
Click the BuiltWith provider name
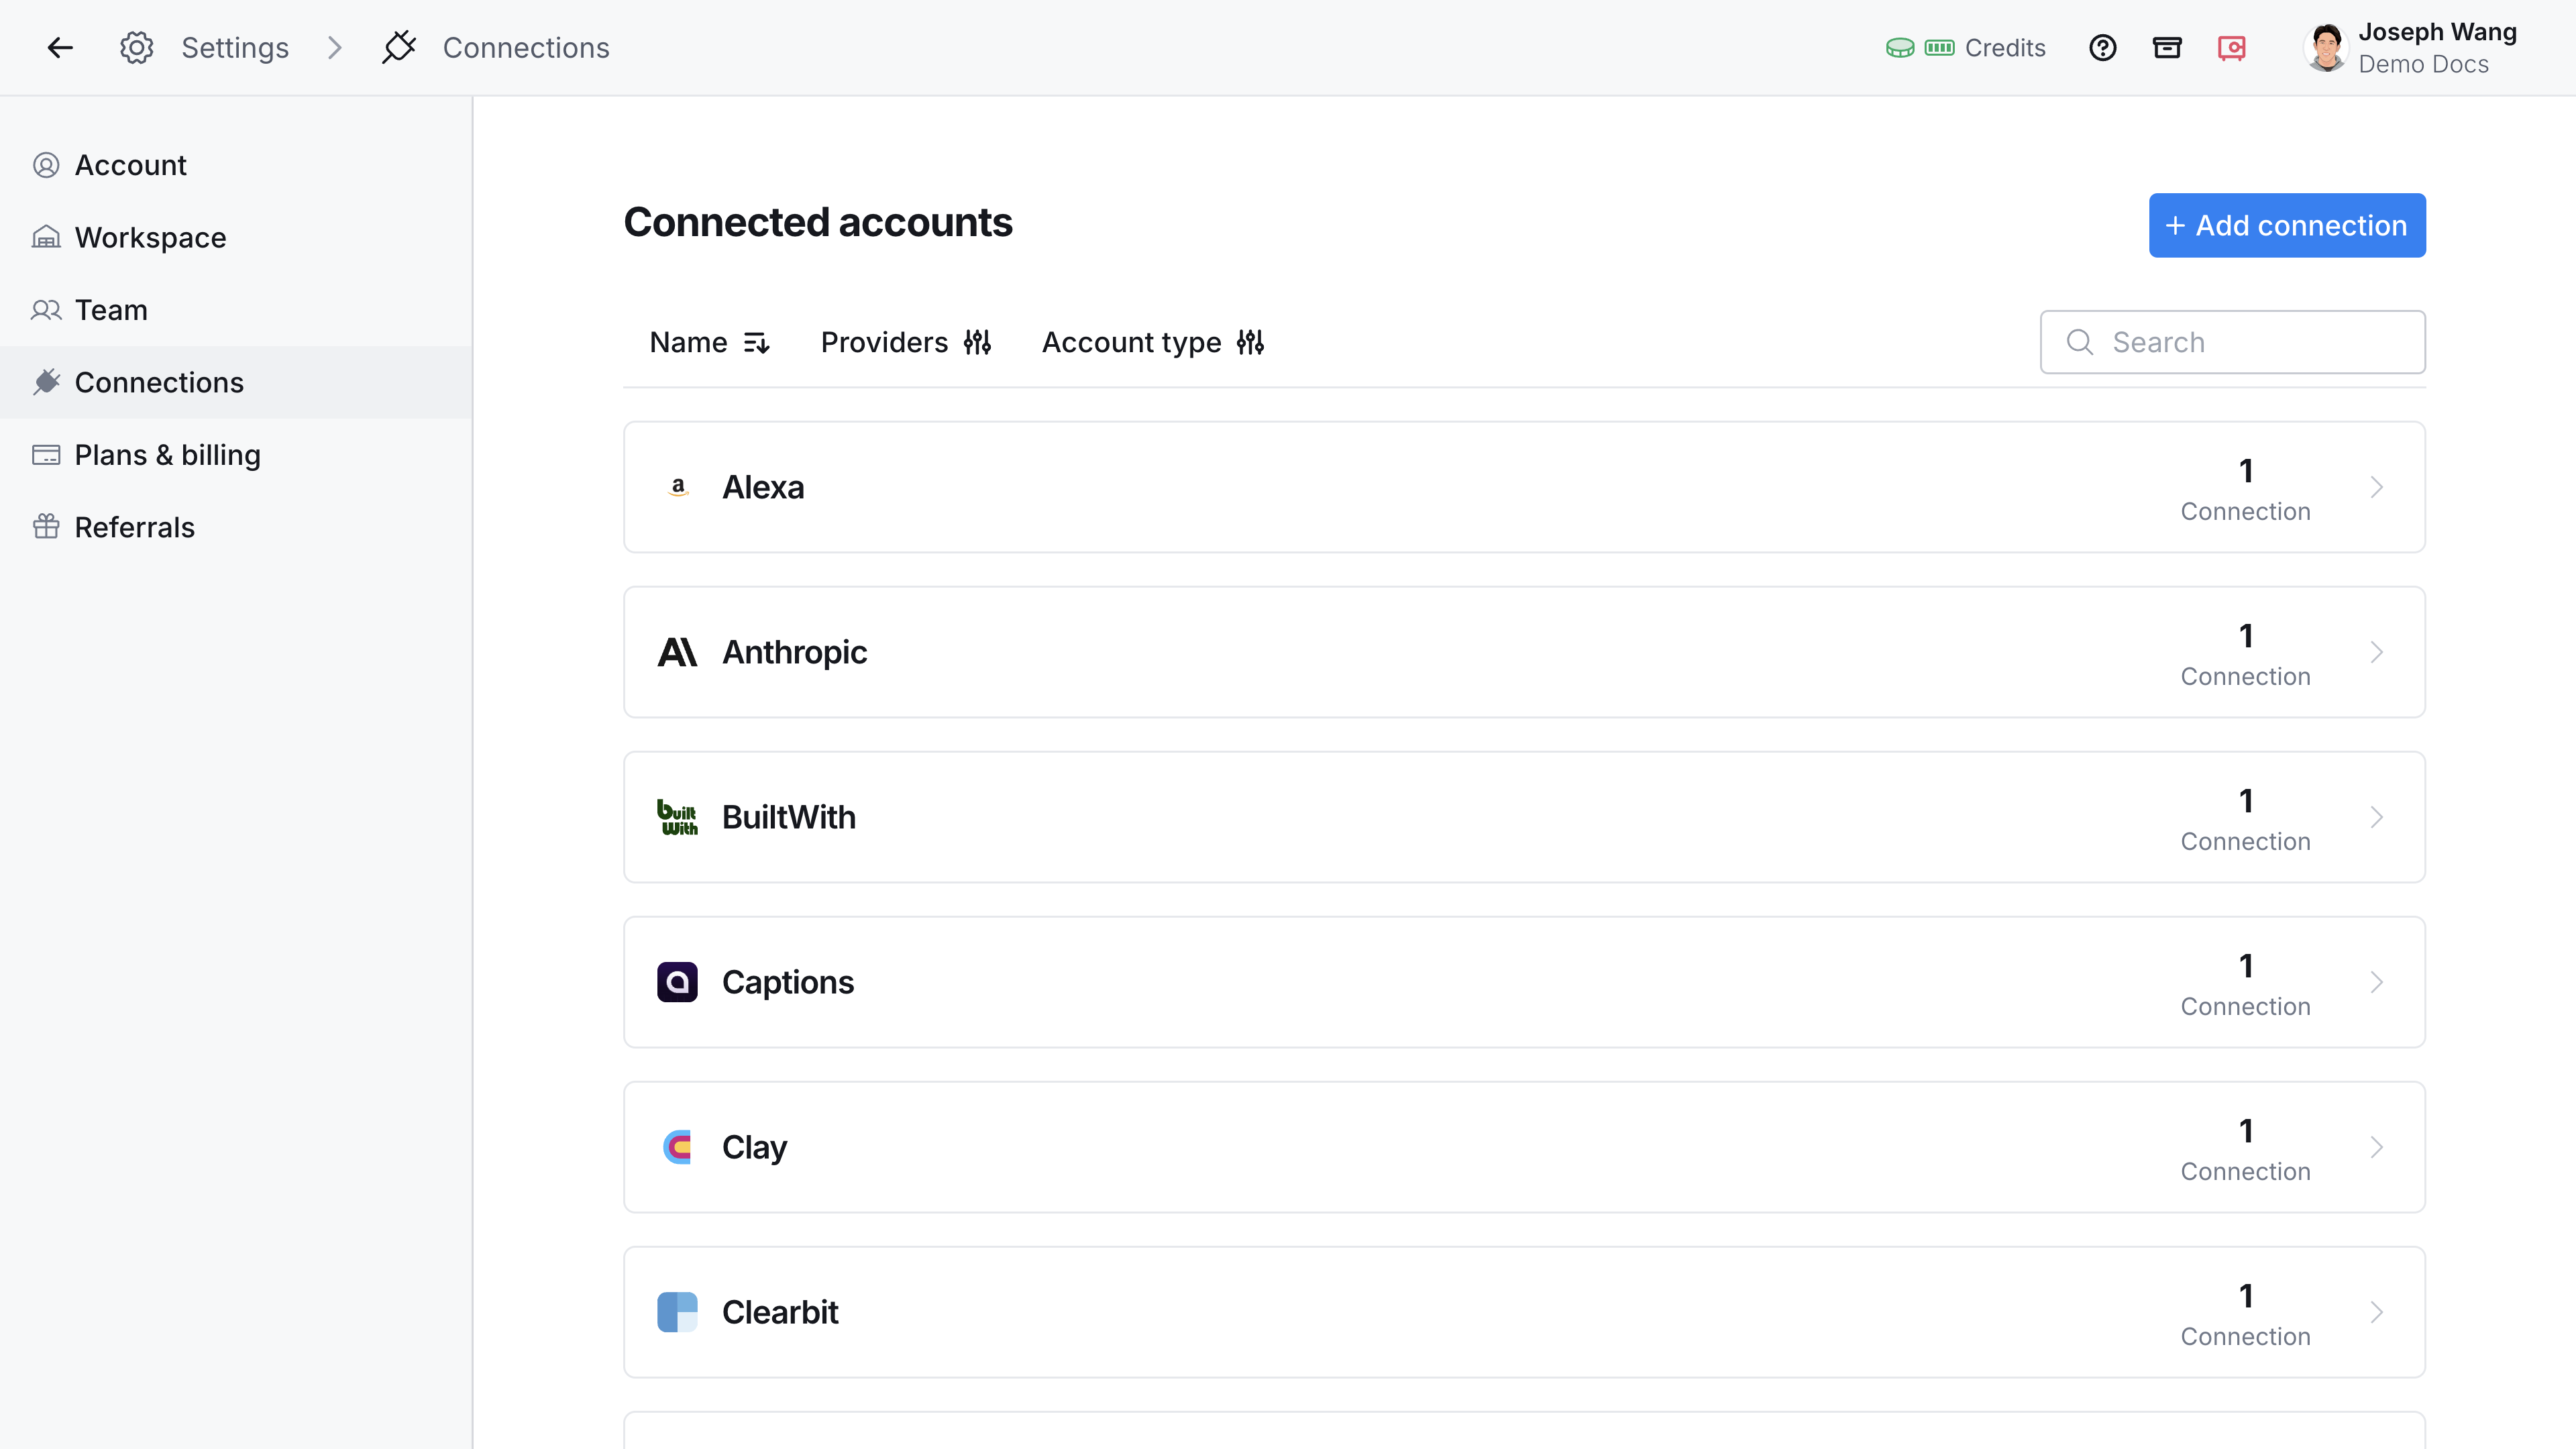[x=789, y=817]
